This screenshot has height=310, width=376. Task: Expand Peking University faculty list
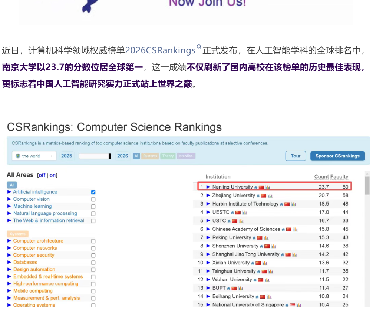point(208,237)
